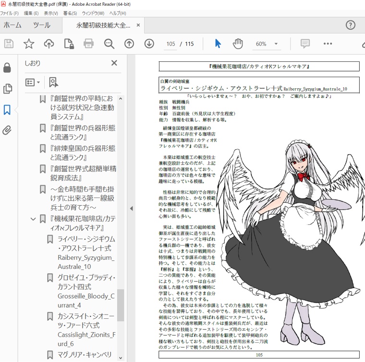Open bookmark 創誓世界の平時における就労状況
The image size is (365, 362).
point(82,107)
